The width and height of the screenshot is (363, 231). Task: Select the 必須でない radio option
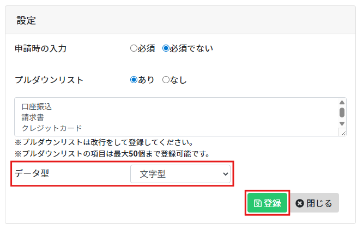tap(166, 48)
